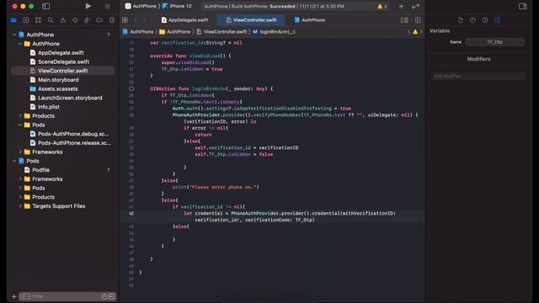Viewport: 539px width, 303px height.
Task: Open the Debug navigator
Action: (87, 20)
